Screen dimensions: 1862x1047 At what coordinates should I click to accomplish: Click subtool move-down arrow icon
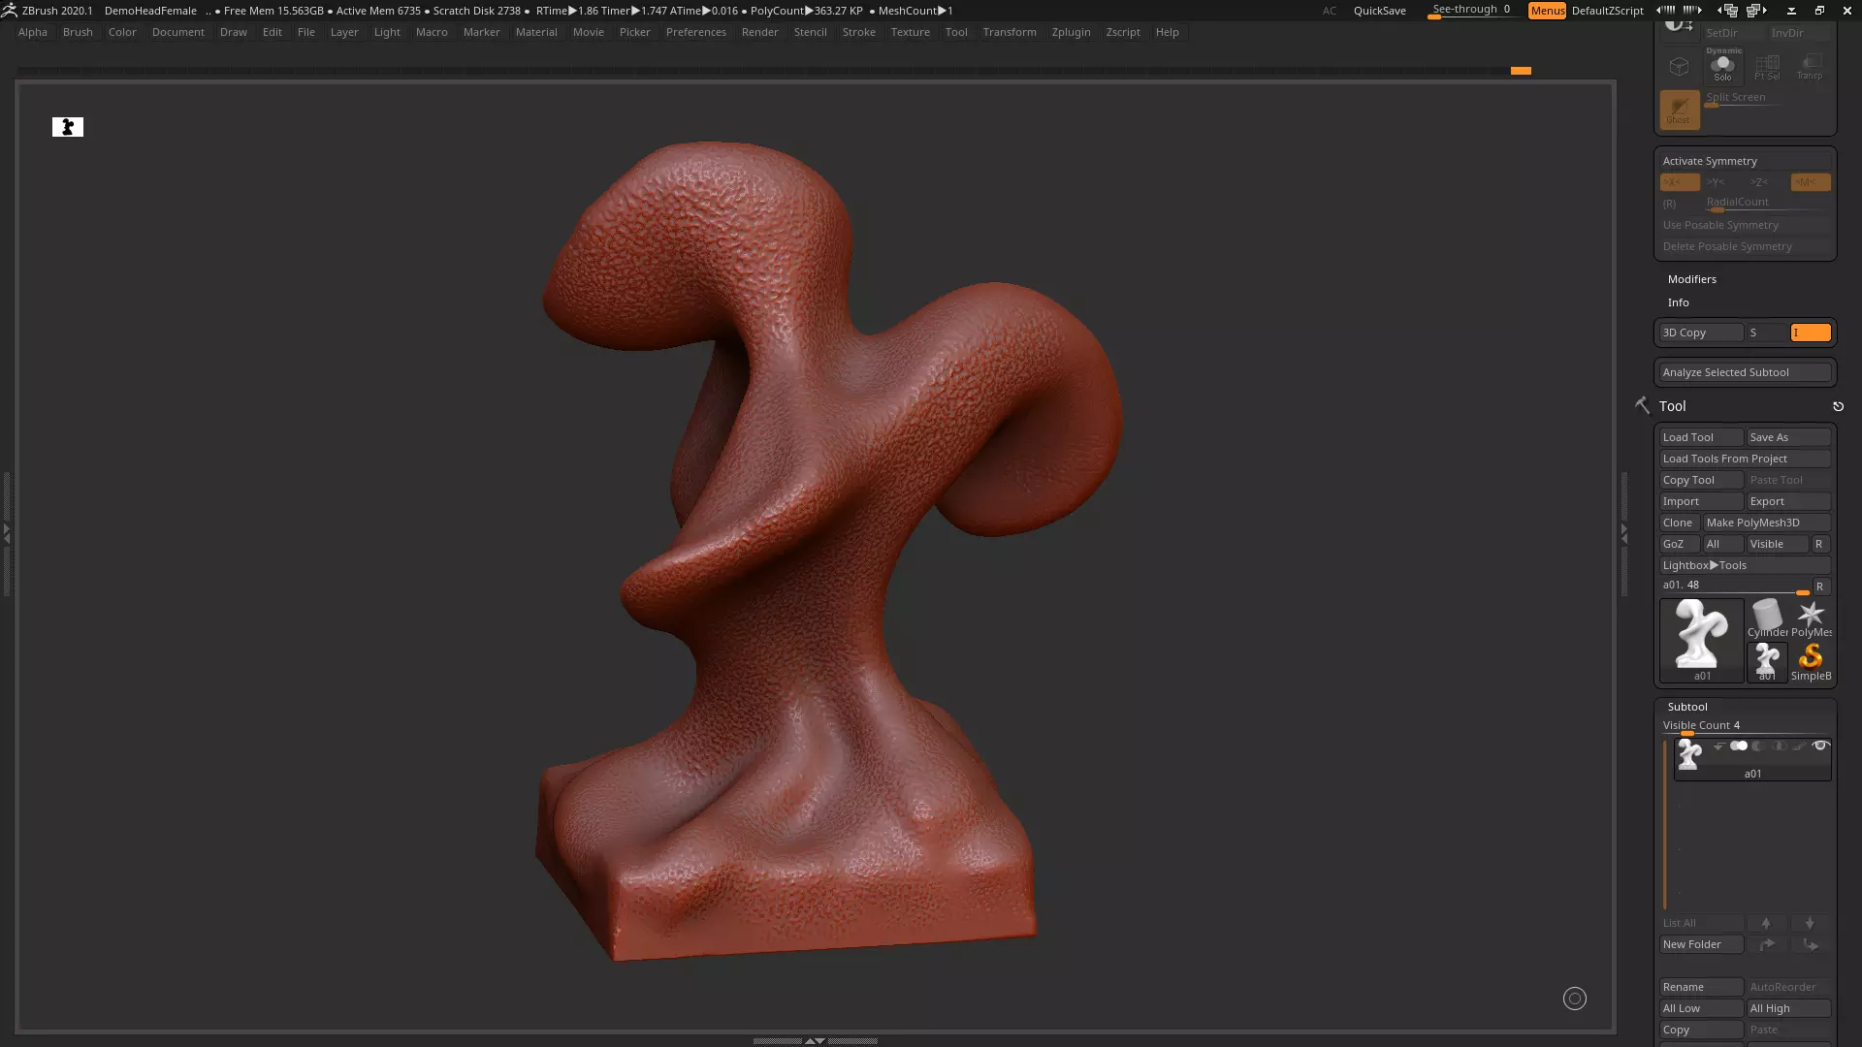tap(1810, 923)
